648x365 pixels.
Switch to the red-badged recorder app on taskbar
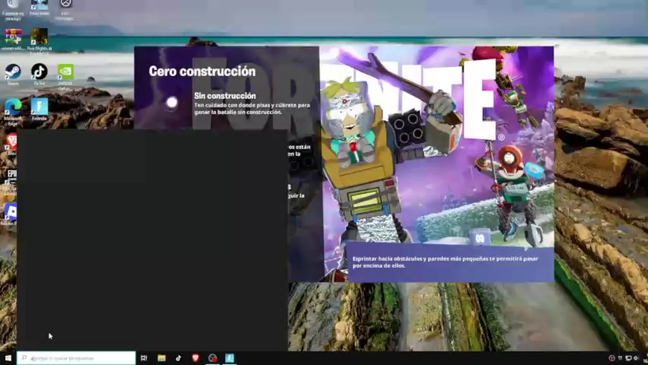point(213,358)
